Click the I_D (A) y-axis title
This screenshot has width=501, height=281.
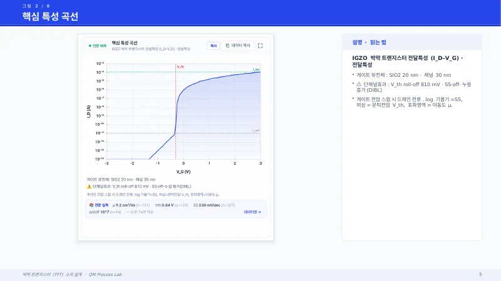click(89, 112)
